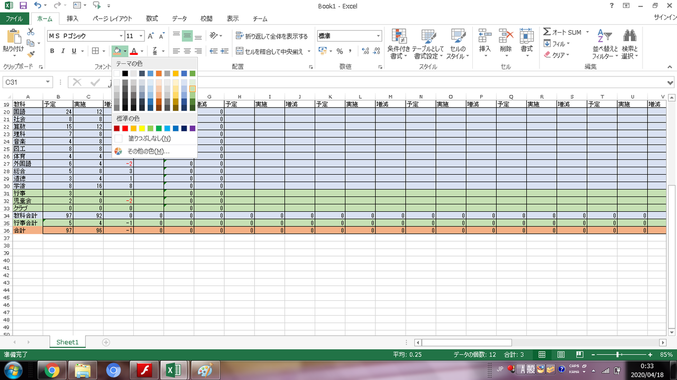This screenshot has width=677, height=380.
Task: Click the borders grid icon
Action: [96, 51]
